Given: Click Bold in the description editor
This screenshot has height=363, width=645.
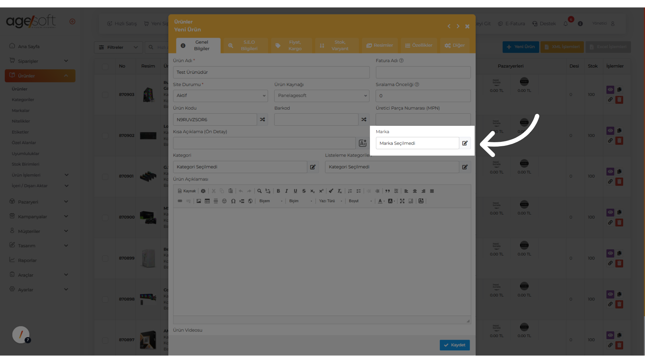Looking at the screenshot, I should (278, 191).
